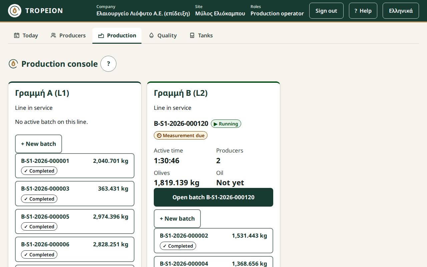Open batch B-S1-2026-000004 card
Viewport: 427px width, 267px height.
(x=213, y=262)
